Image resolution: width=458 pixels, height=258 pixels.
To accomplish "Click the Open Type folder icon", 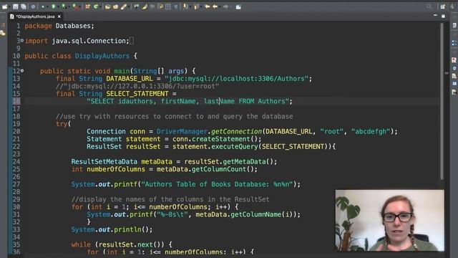I will click(108, 6).
